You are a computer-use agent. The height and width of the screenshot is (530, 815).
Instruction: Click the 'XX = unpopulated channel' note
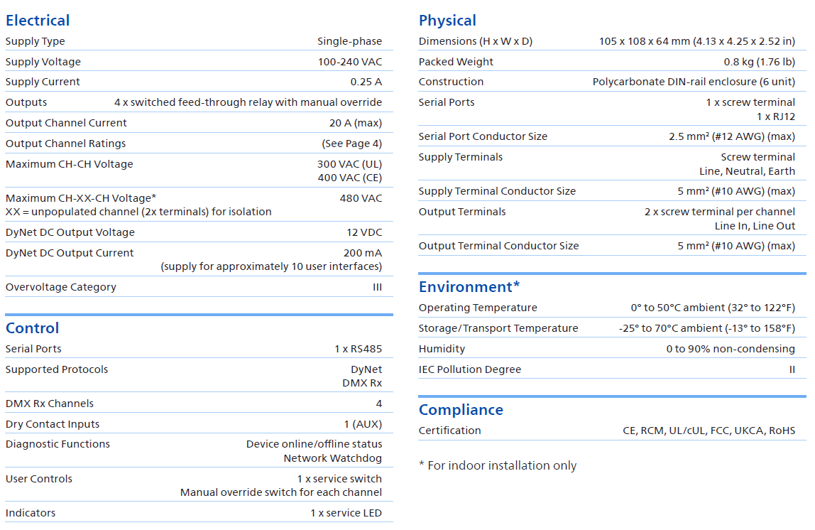tap(138, 212)
